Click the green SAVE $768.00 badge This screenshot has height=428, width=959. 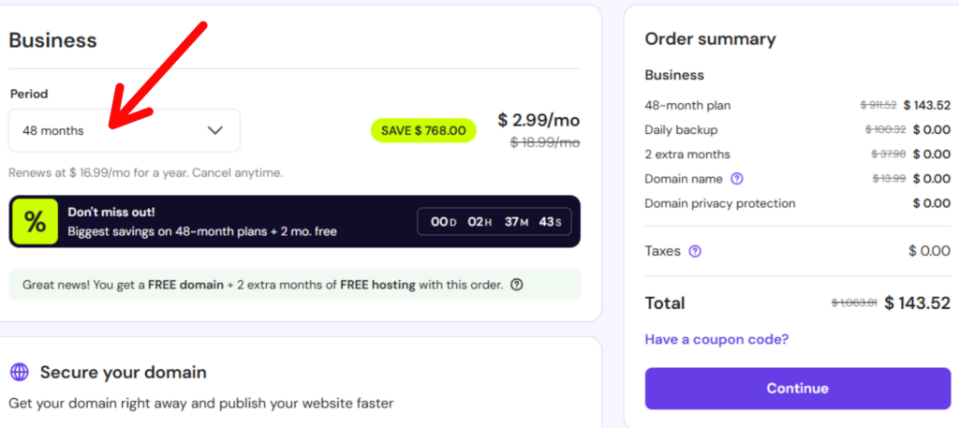tap(423, 130)
